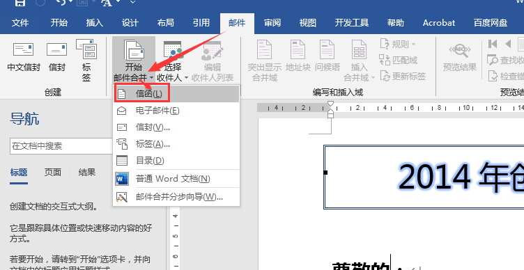
Task: Switch to the Insert (插入) tab
Action: [x=95, y=23]
